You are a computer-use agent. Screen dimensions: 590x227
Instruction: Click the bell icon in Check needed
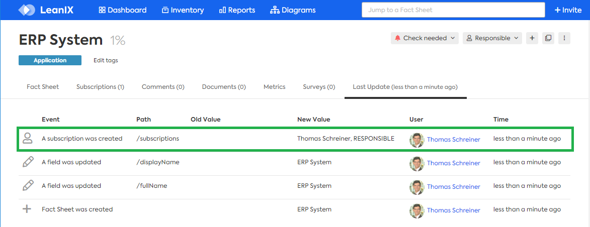(398, 38)
